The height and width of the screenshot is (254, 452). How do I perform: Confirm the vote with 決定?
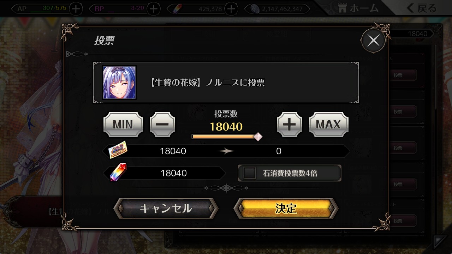click(286, 208)
